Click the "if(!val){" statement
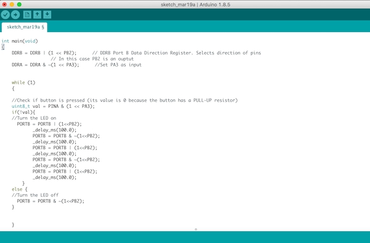370x243 pixels. click(x=23, y=112)
